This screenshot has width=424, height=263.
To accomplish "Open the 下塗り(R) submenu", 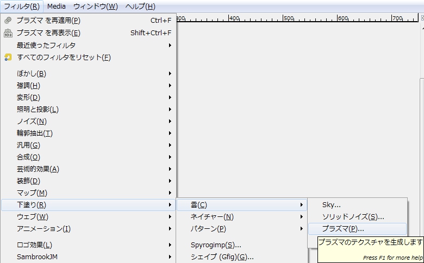I will [89, 205].
